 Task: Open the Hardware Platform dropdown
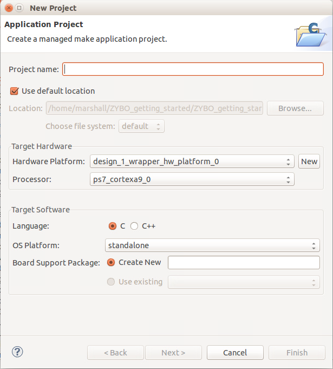192,161
